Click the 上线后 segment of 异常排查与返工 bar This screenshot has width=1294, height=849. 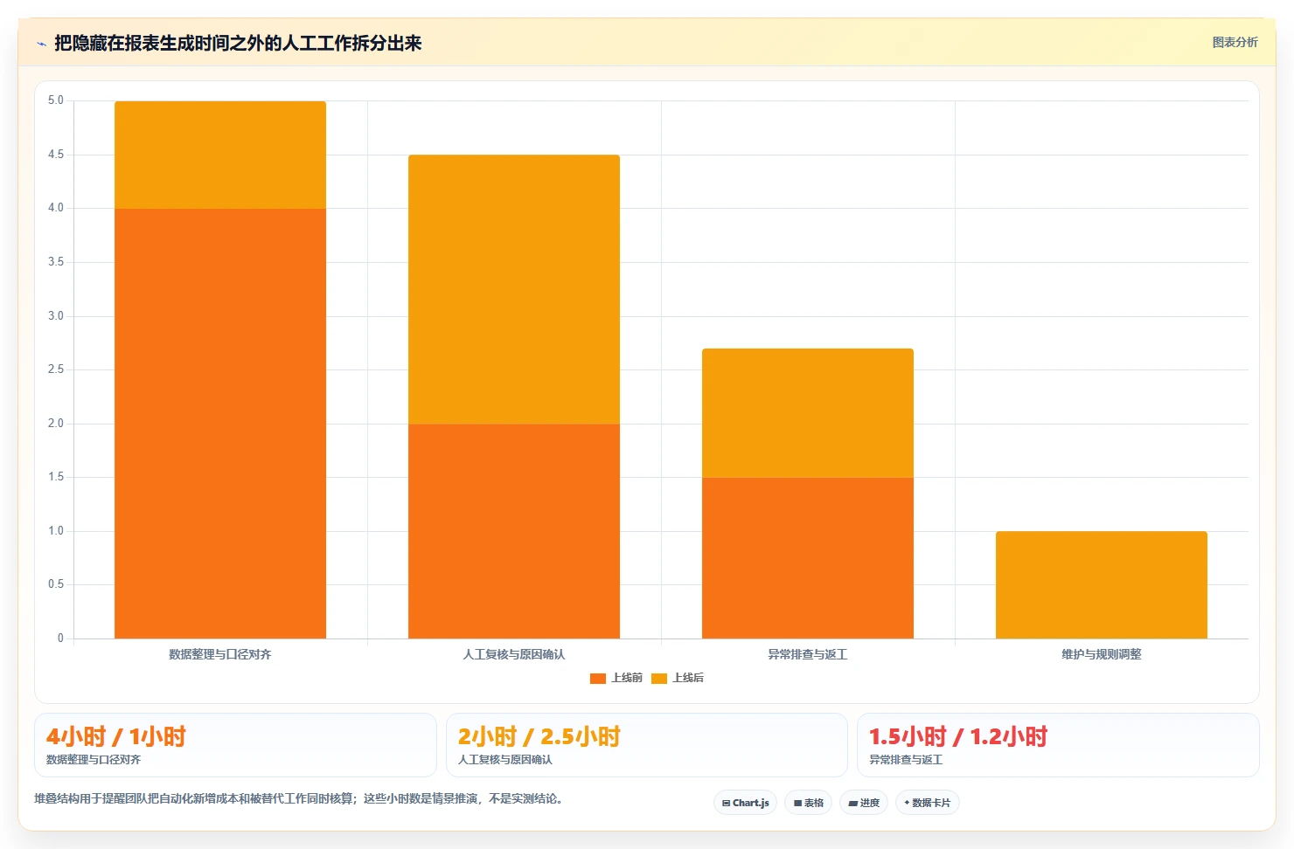click(808, 412)
